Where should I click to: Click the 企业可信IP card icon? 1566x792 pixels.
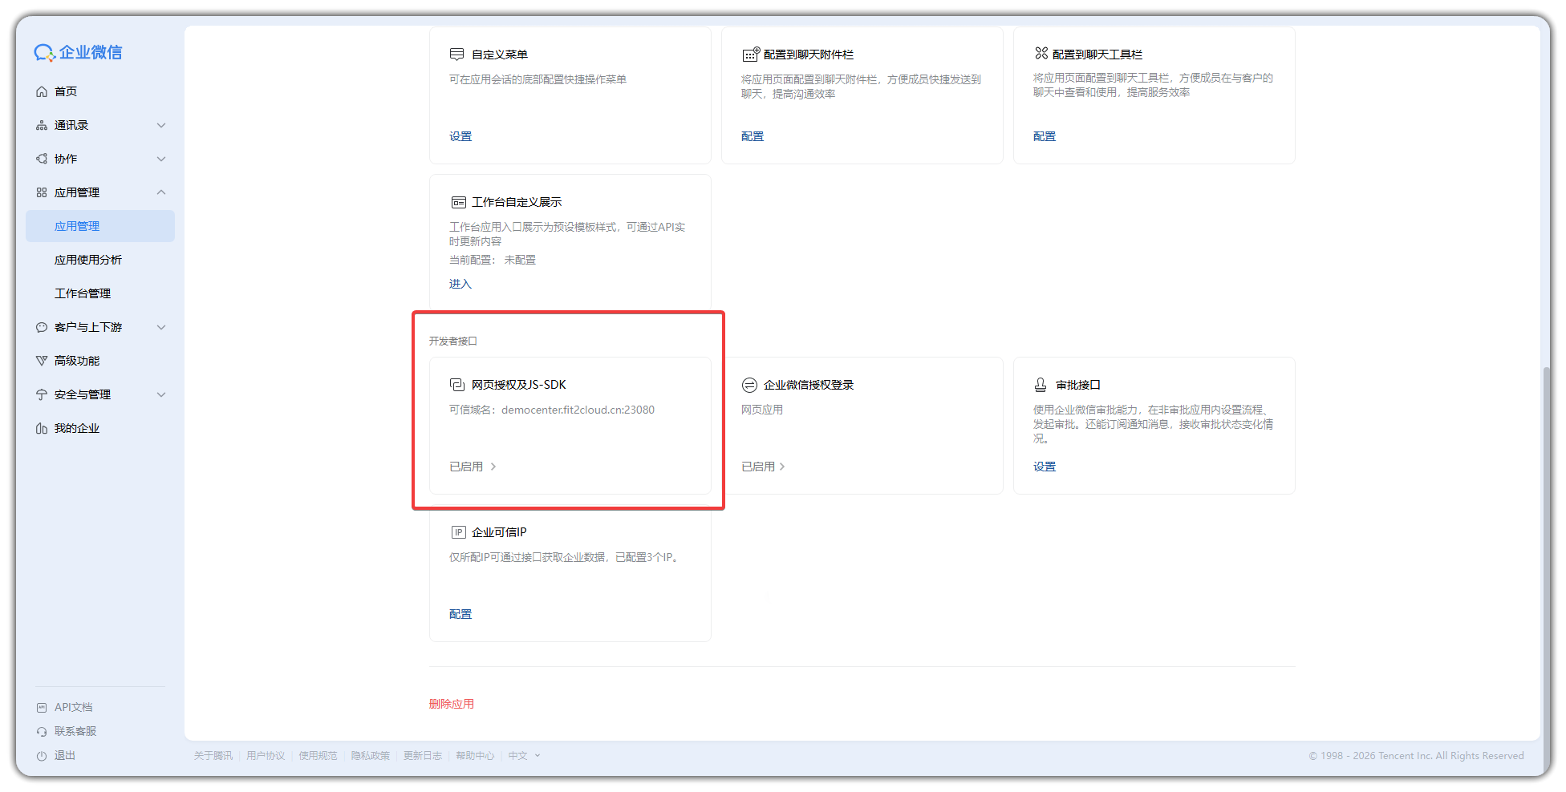(458, 531)
